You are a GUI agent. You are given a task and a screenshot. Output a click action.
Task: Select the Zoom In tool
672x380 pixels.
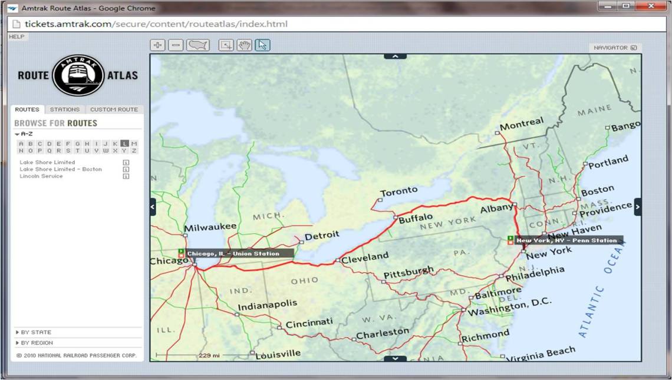[157, 45]
